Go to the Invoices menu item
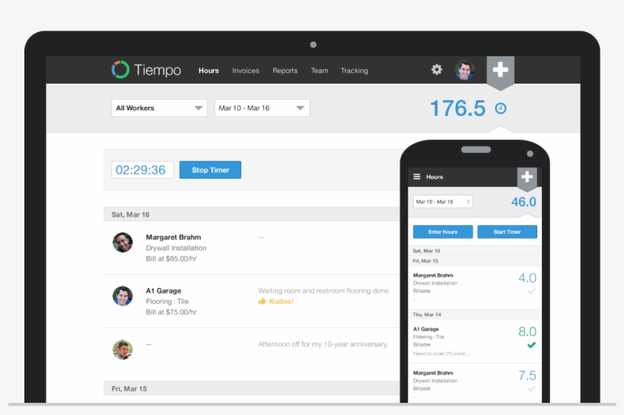Viewport: 624px width, 415px height. [x=246, y=71]
